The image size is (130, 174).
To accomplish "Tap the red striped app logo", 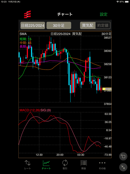I will tap(27, 14).
